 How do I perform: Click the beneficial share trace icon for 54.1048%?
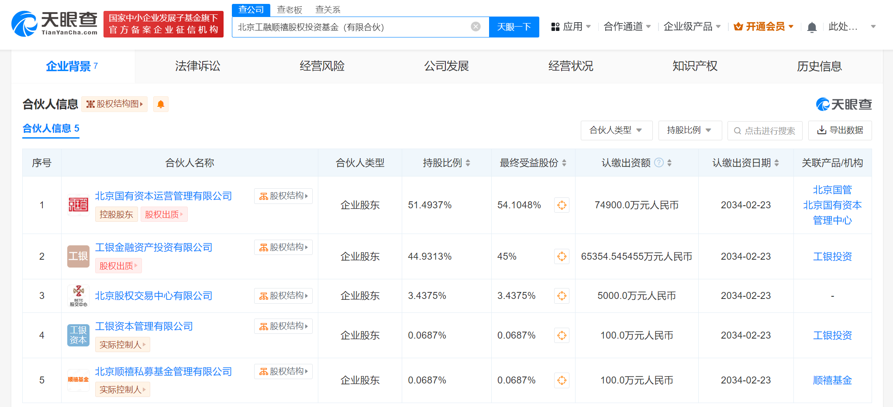(562, 205)
